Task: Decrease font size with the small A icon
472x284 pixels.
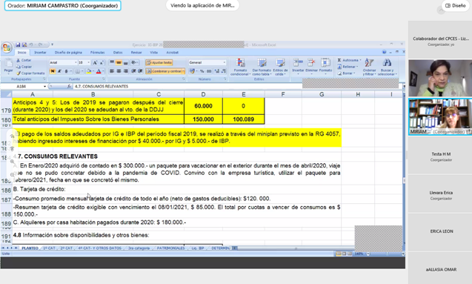Action: [102, 62]
